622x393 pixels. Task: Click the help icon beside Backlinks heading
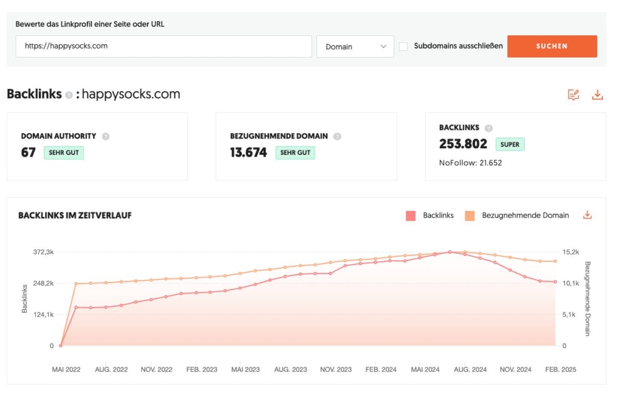pyautogui.click(x=69, y=95)
